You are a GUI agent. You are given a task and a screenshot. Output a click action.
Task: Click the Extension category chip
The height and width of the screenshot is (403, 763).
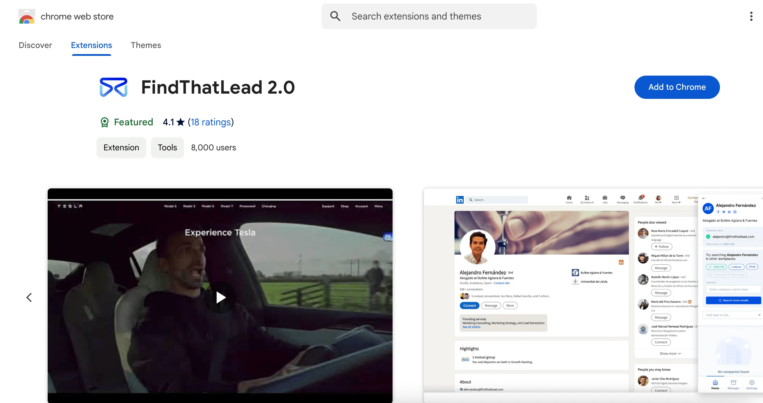click(121, 147)
